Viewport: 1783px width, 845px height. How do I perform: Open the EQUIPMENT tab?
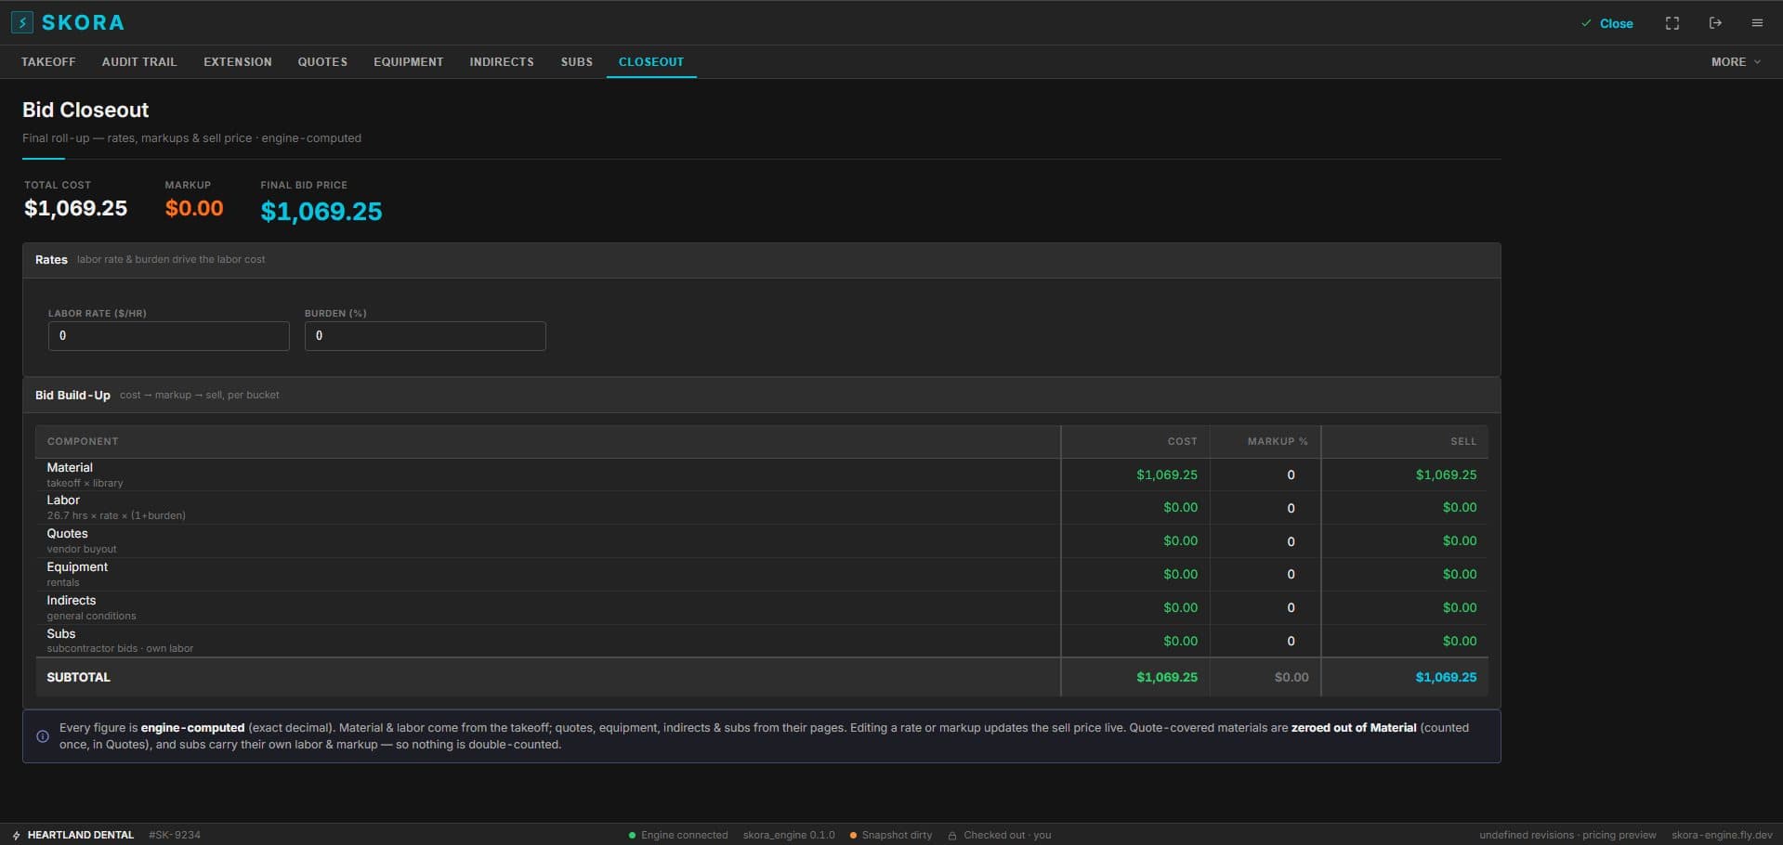pyautogui.click(x=409, y=62)
